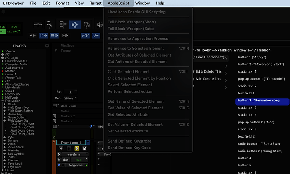
Task: Click the small icon below the grid columns icon
Action: pos(54,137)
